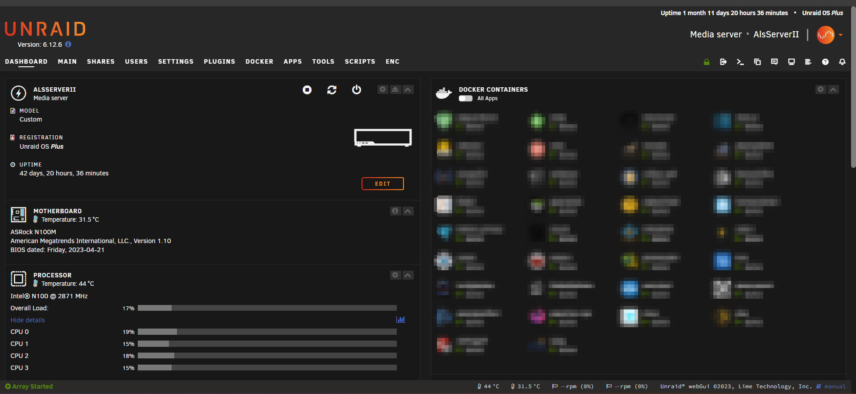Click the monitor system info icon
Viewport: 856px width, 394px height.
click(791, 62)
